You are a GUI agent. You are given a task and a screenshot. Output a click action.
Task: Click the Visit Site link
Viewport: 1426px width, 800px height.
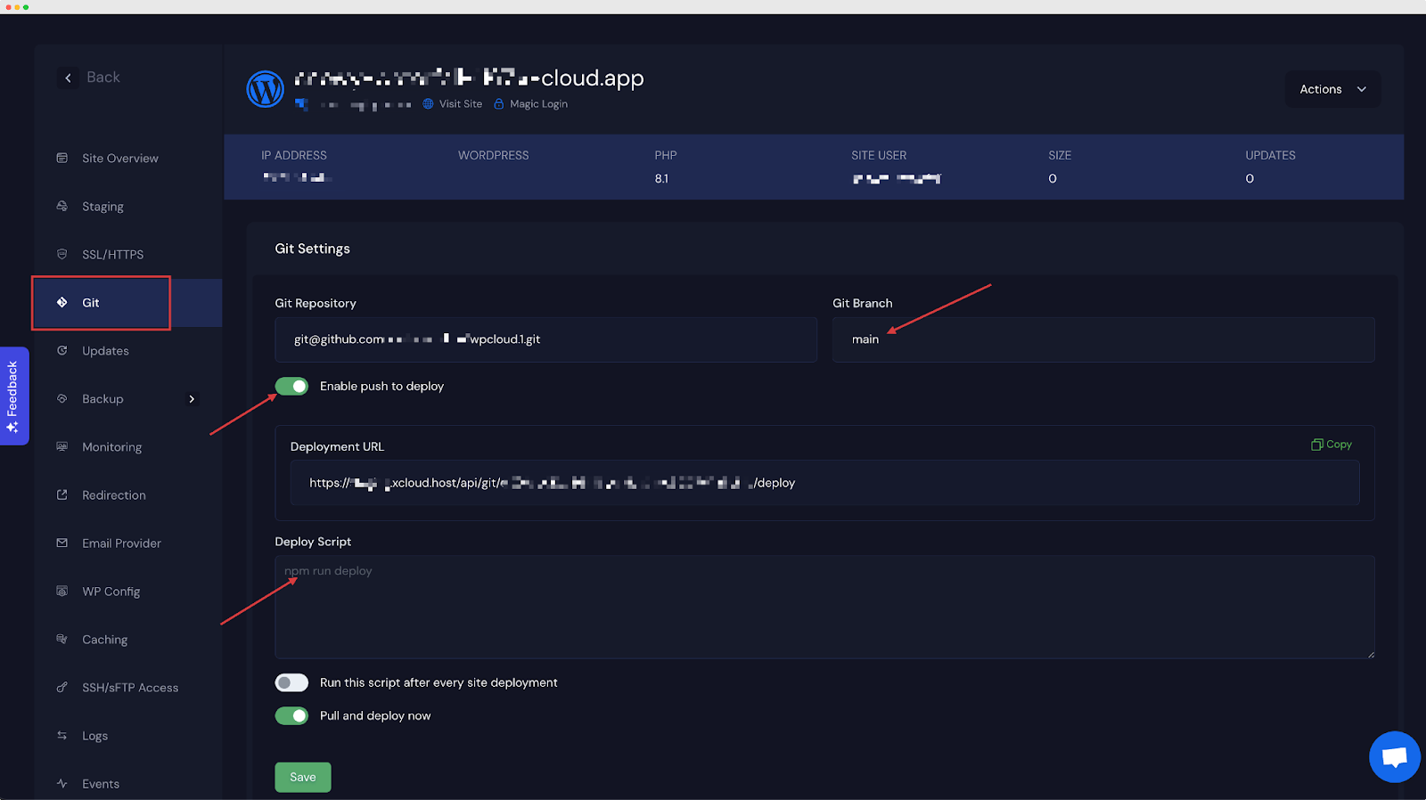coord(460,103)
